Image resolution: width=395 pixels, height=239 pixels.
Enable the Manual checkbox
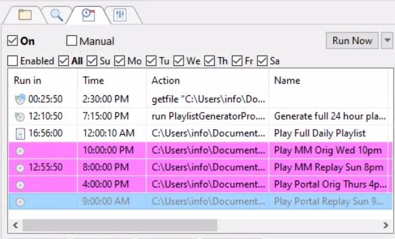click(72, 40)
